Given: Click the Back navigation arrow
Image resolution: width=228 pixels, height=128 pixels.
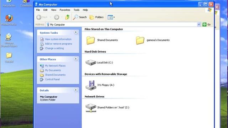Looking at the screenshot, I should pos(39,17).
